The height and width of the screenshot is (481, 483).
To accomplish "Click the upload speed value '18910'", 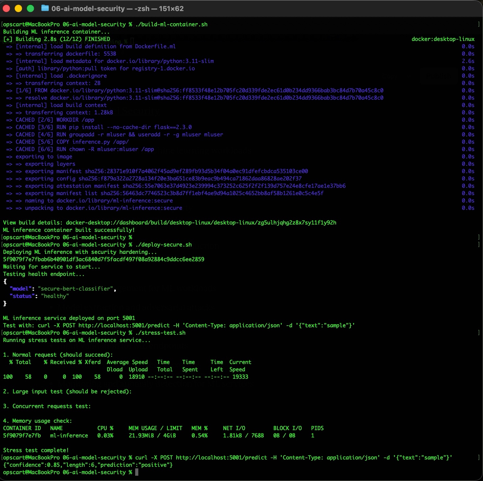I will pyautogui.click(x=137, y=377).
